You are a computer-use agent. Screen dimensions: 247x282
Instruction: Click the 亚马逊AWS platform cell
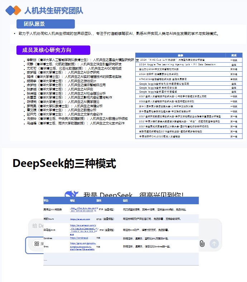click(49, 230)
